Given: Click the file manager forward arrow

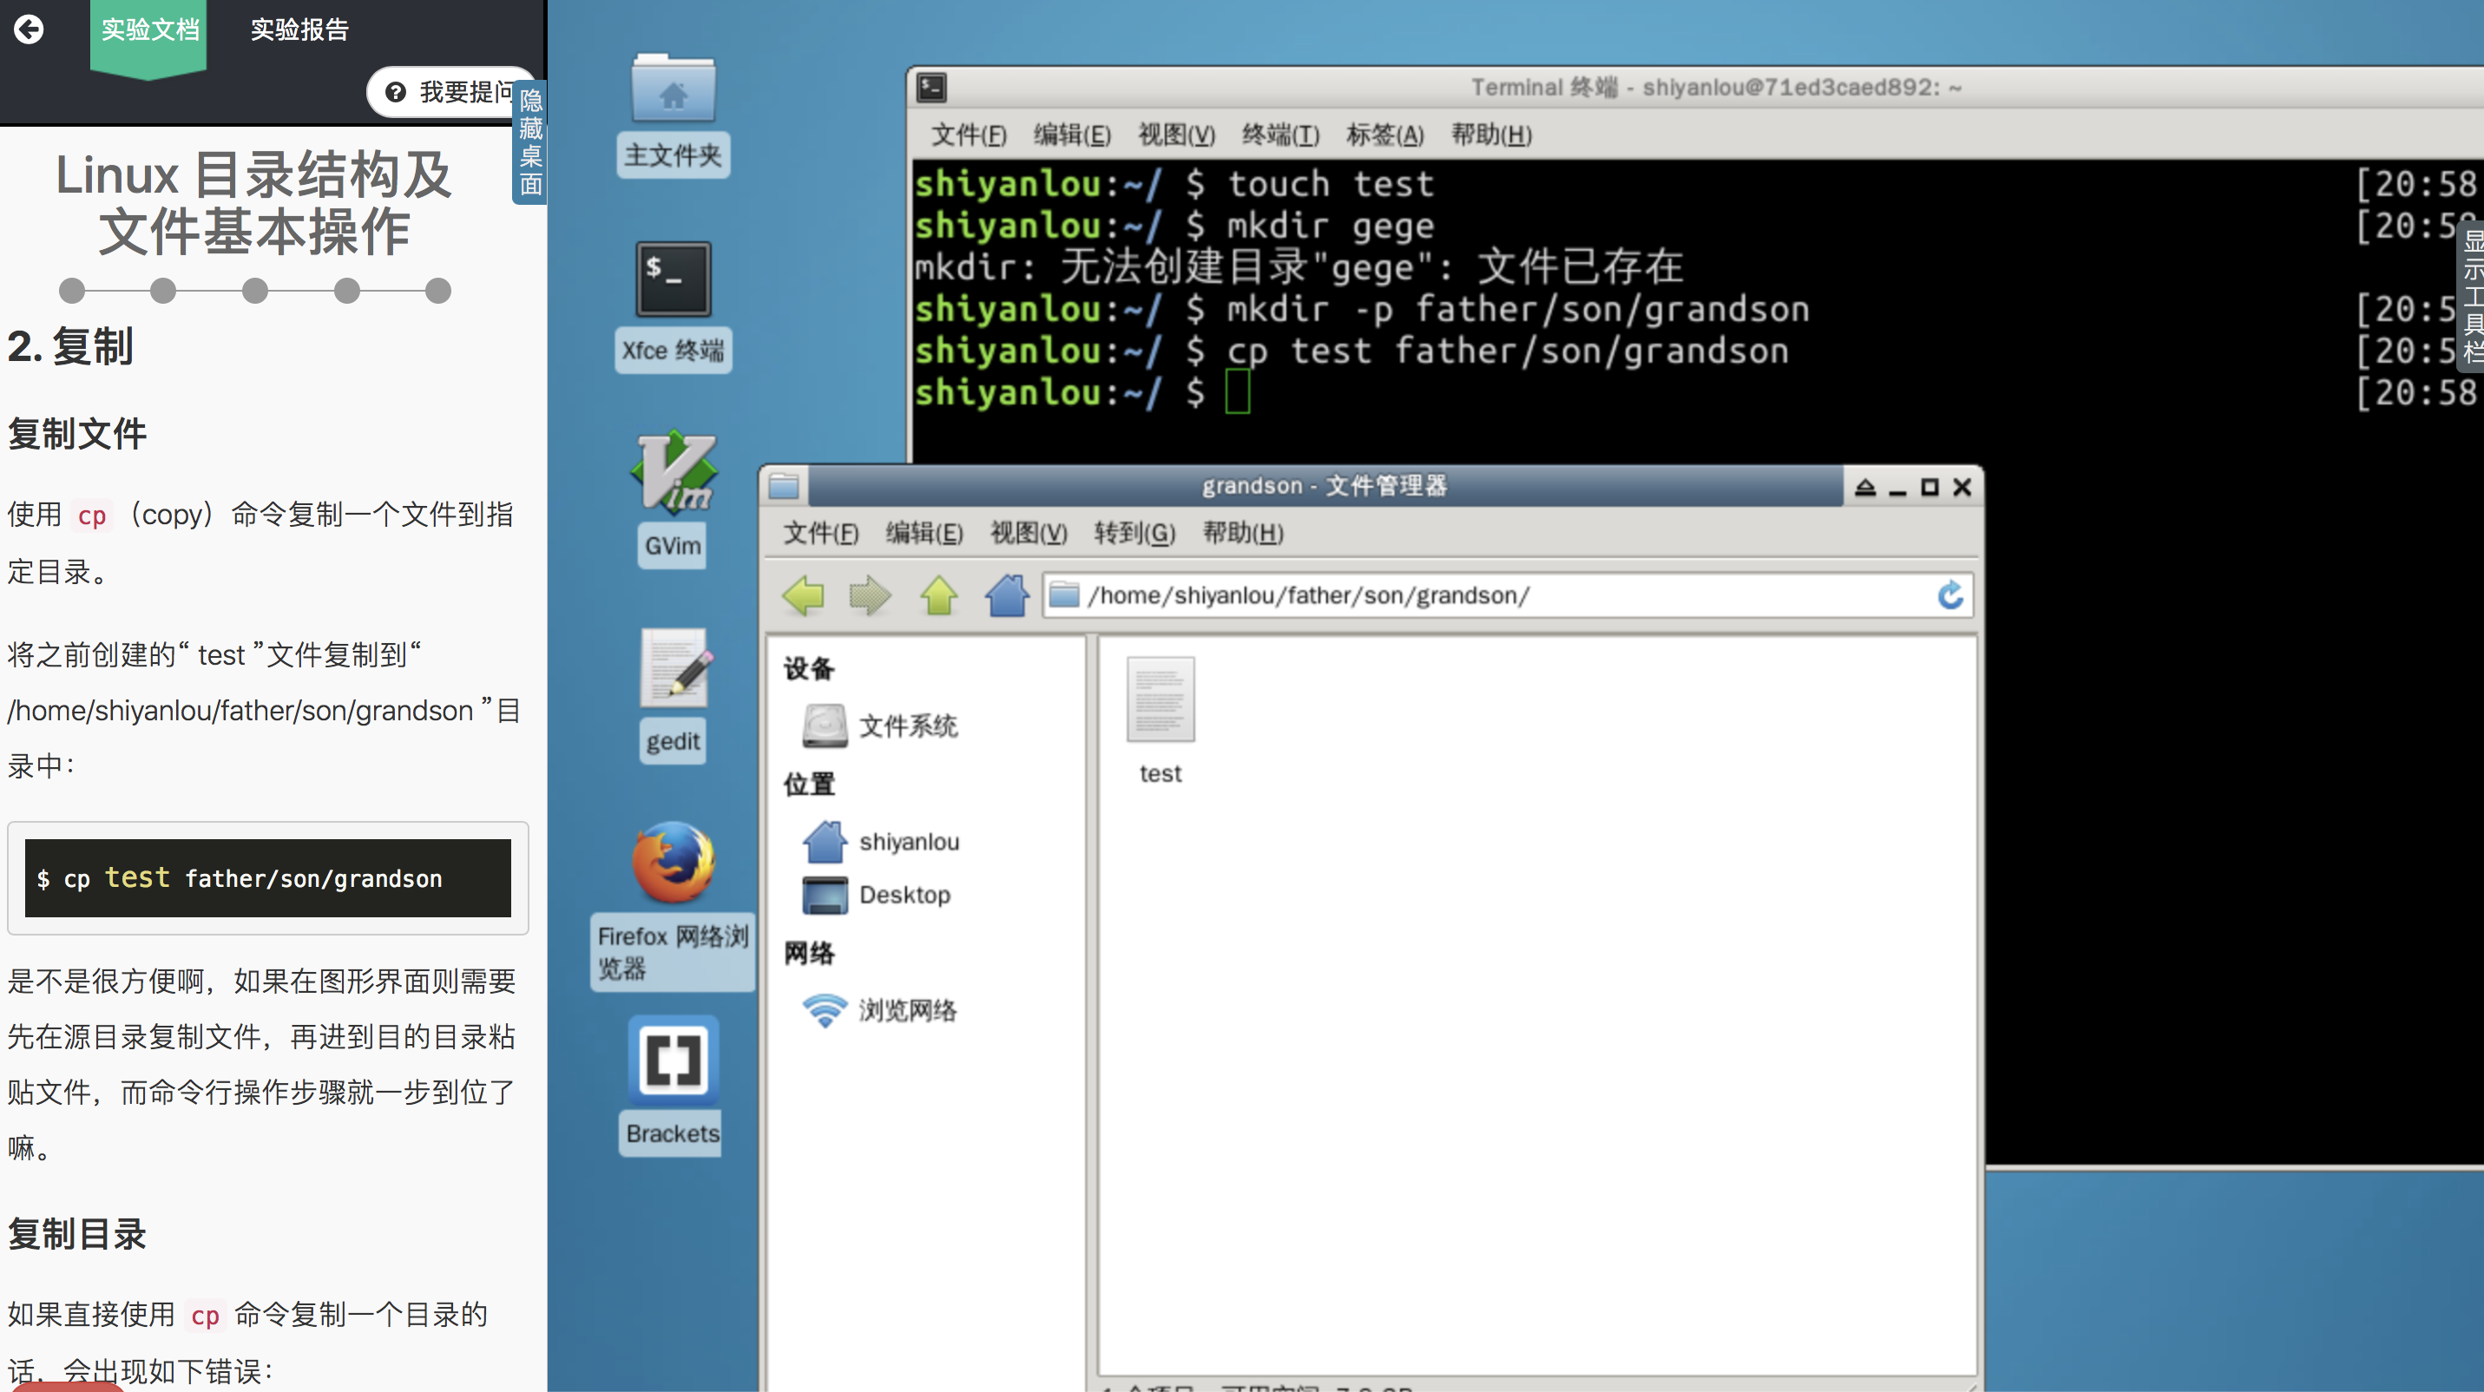Looking at the screenshot, I should click(870, 594).
